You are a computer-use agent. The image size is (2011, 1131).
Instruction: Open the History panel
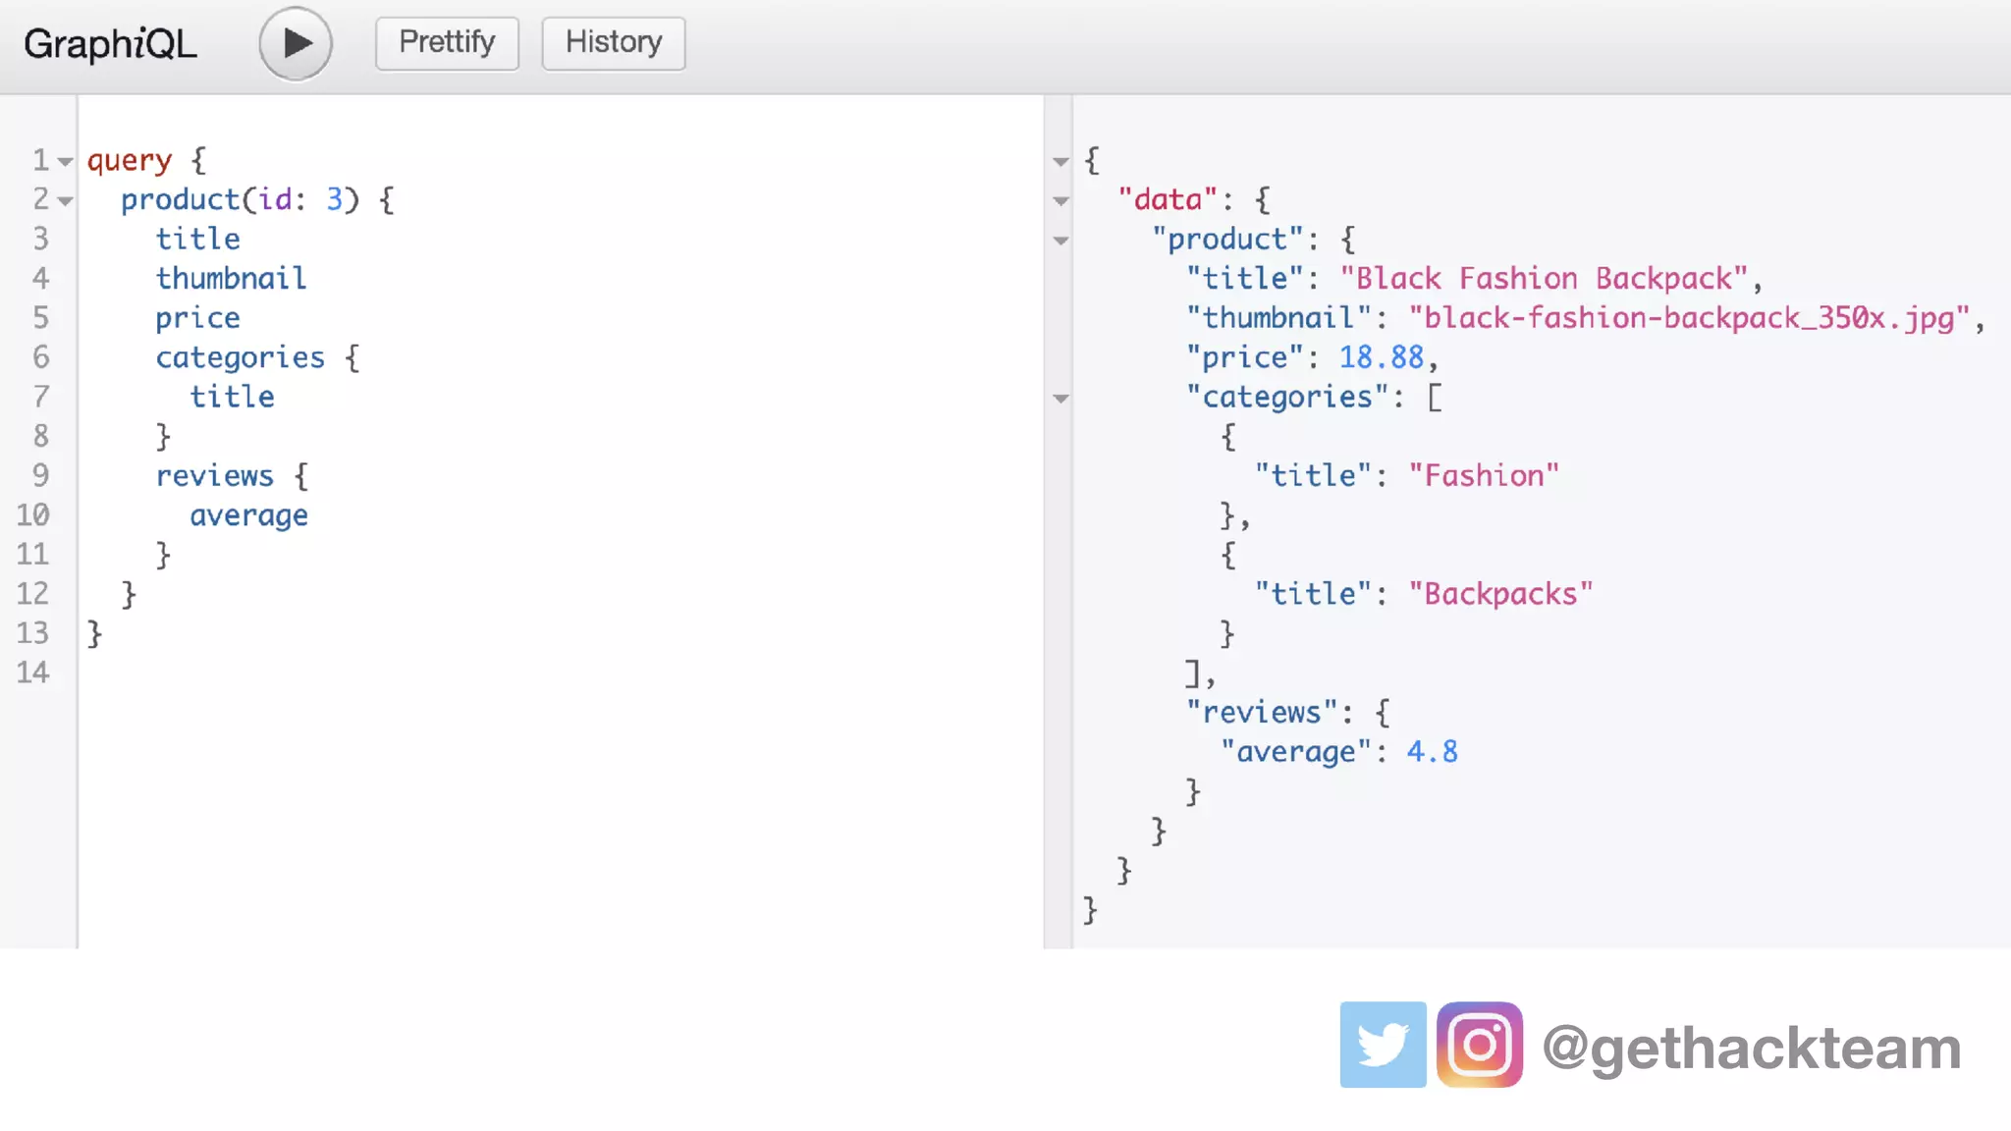(x=613, y=43)
